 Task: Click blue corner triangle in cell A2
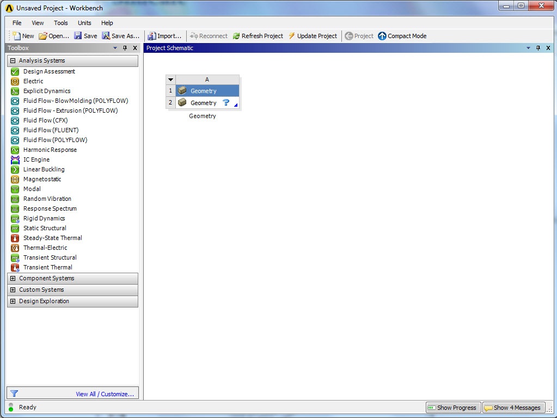pyautogui.click(x=236, y=104)
